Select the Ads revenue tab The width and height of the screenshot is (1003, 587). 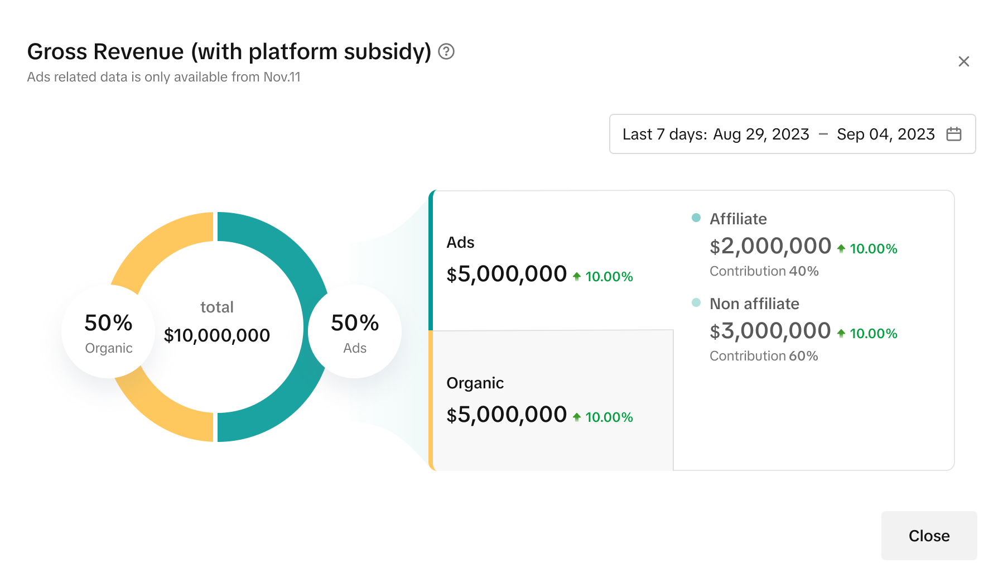tap(551, 260)
